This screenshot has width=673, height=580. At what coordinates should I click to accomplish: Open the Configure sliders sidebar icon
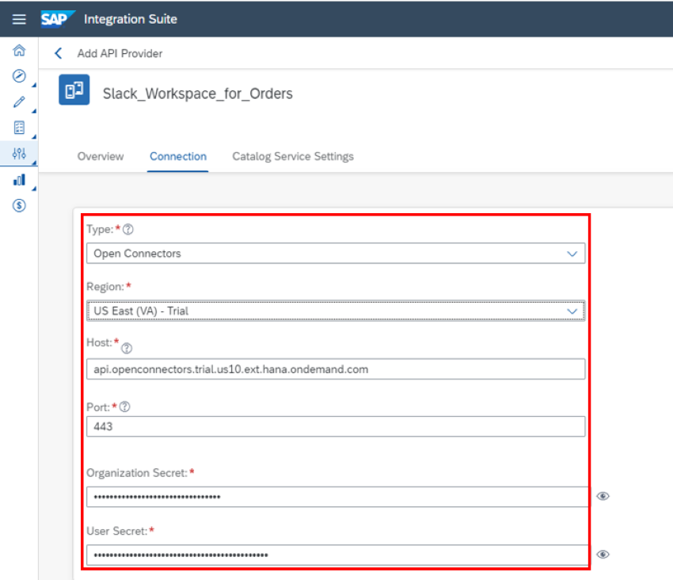tap(19, 154)
